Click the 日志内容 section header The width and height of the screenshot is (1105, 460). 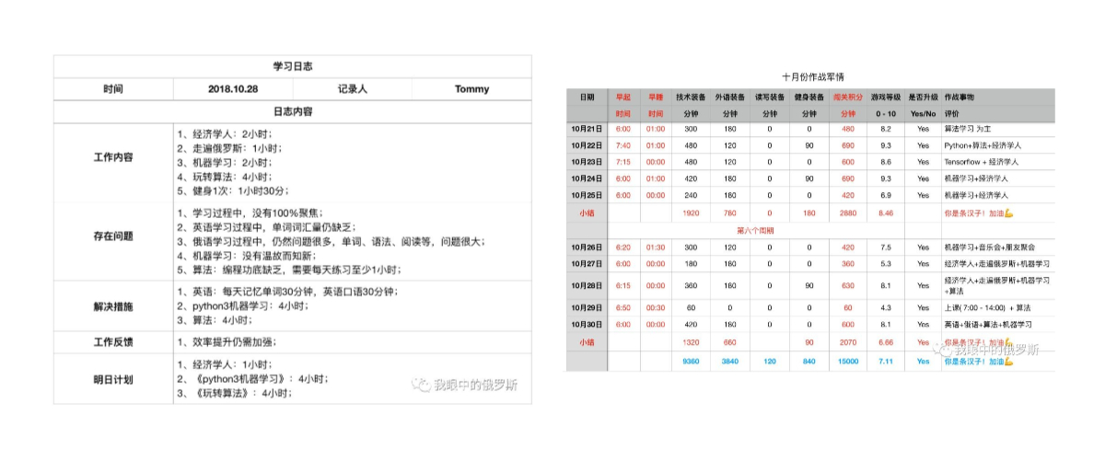pos(293,111)
